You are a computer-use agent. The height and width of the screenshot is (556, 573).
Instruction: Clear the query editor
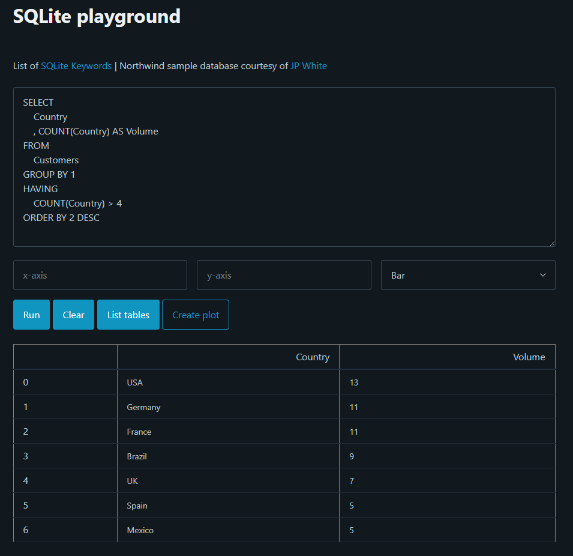coord(73,314)
